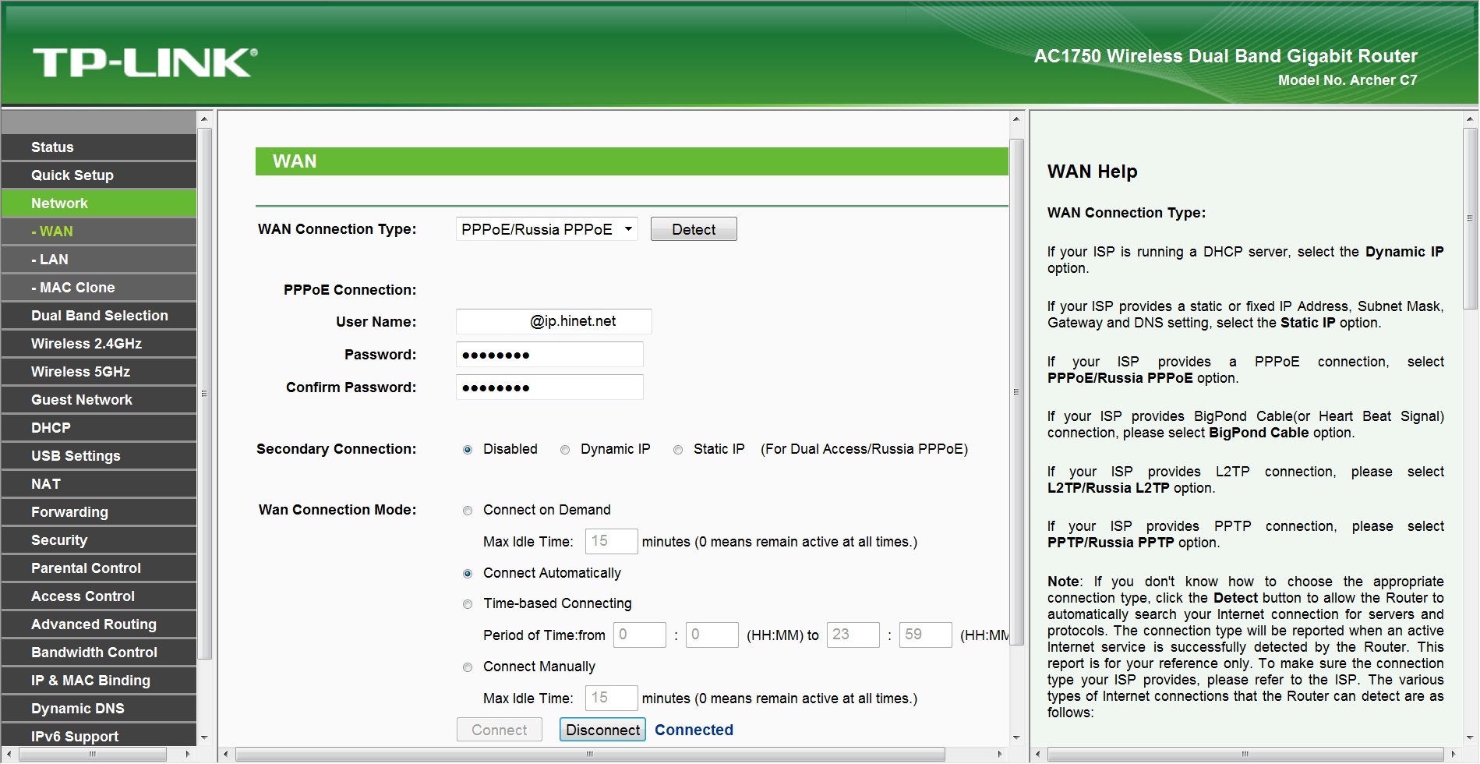The width and height of the screenshot is (1480, 764).
Task: Open the MAC Clone submenu entry
Action: [99, 288]
